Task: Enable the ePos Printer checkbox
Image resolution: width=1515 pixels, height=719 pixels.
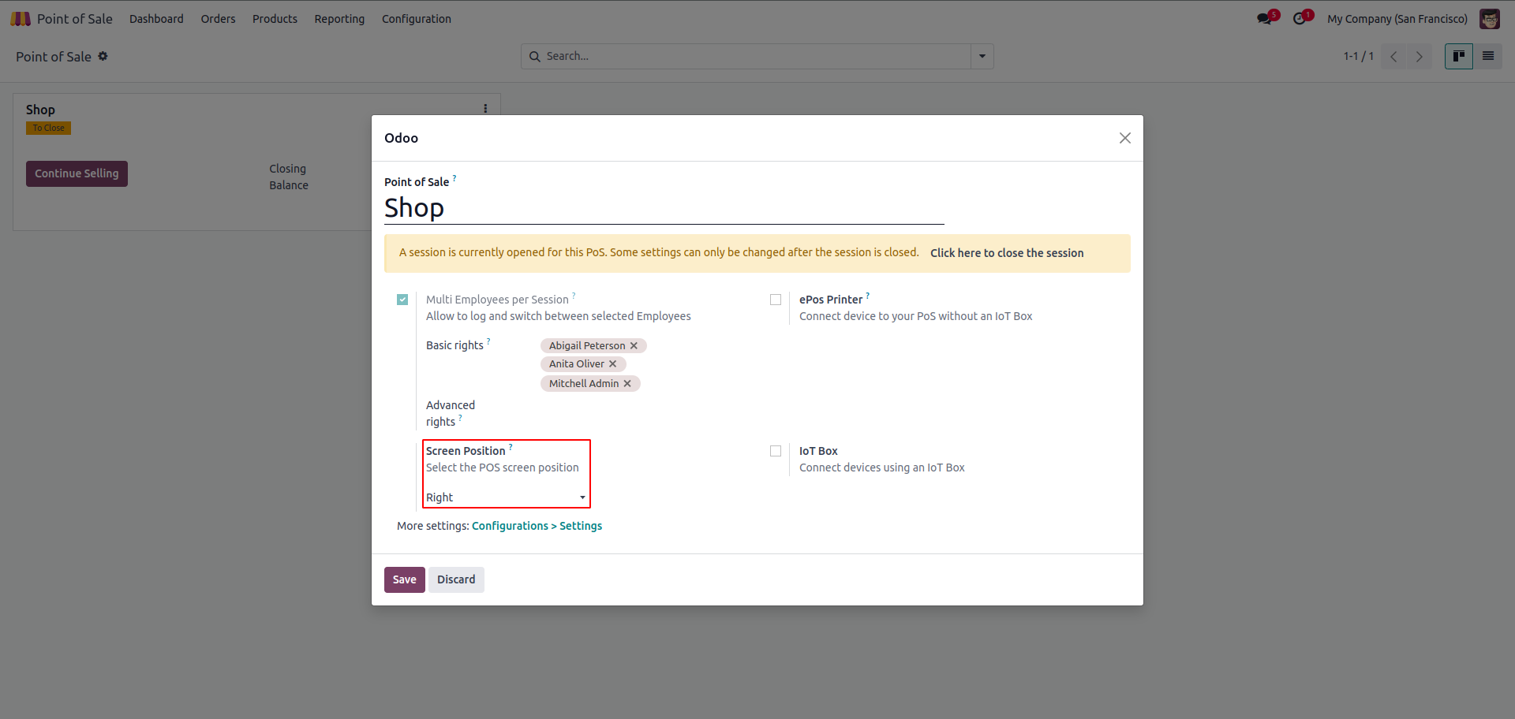Action: (776, 300)
